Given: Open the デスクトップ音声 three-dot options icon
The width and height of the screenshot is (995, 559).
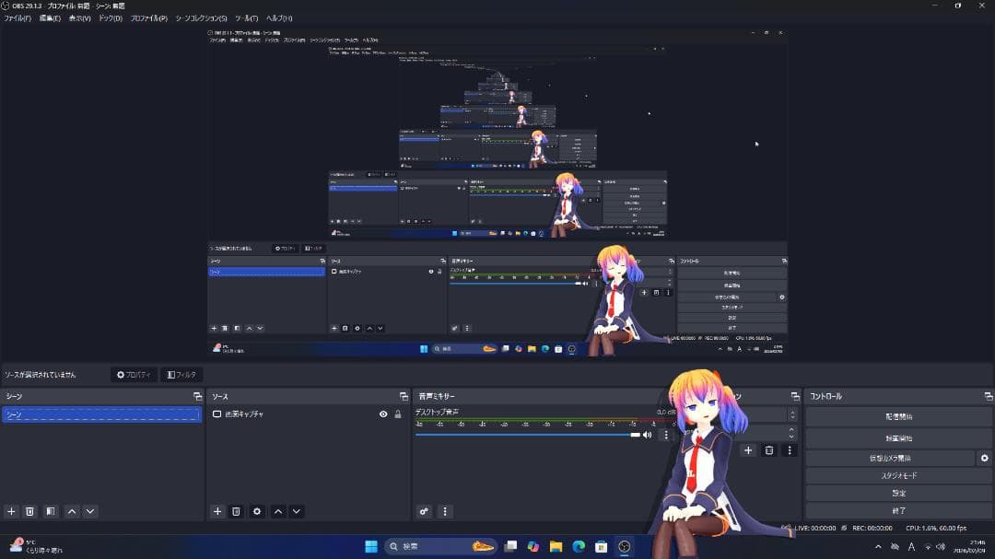Looking at the screenshot, I should click(x=666, y=435).
